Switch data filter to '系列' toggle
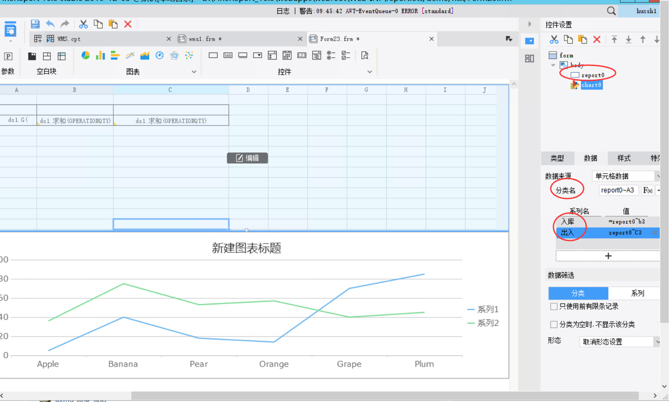This screenshot has width=669, height=402. (x=637, y=293)
